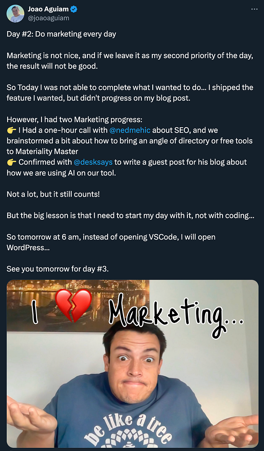The image size is (264, 451).
Task: Click the broken heart emoji in the photo
Action: click(73, 305)
